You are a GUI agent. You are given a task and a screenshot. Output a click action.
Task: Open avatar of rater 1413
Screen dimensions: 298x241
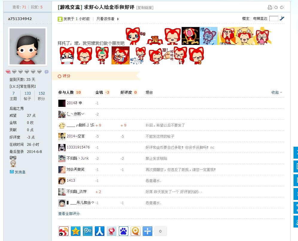[x=62, y=181]
